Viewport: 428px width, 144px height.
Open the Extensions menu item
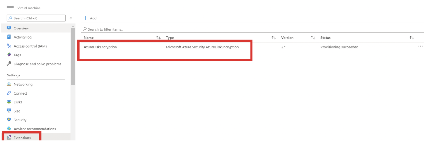[22, 138]
